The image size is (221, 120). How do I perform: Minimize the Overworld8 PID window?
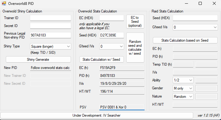[x=186, y=4]
